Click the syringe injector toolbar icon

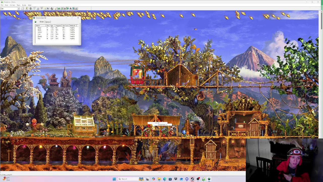[56, 9]
